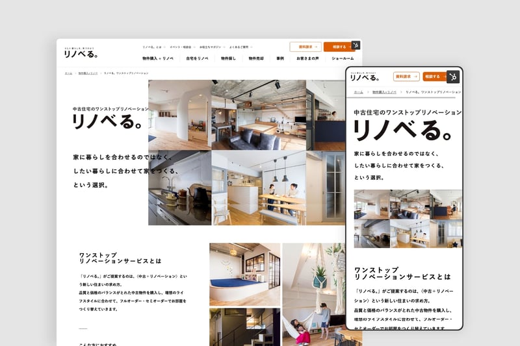Click 中古住宅のワンストップリノベーション subtitle in mobile preview

pyautogui.click(x=408, y=112)
